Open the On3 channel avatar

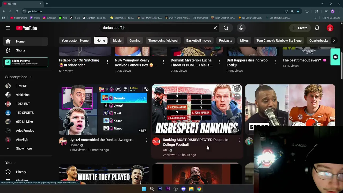pyautogui.click(x=156, y=142)
